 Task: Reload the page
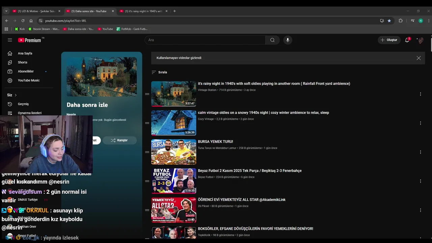(23, 21)
